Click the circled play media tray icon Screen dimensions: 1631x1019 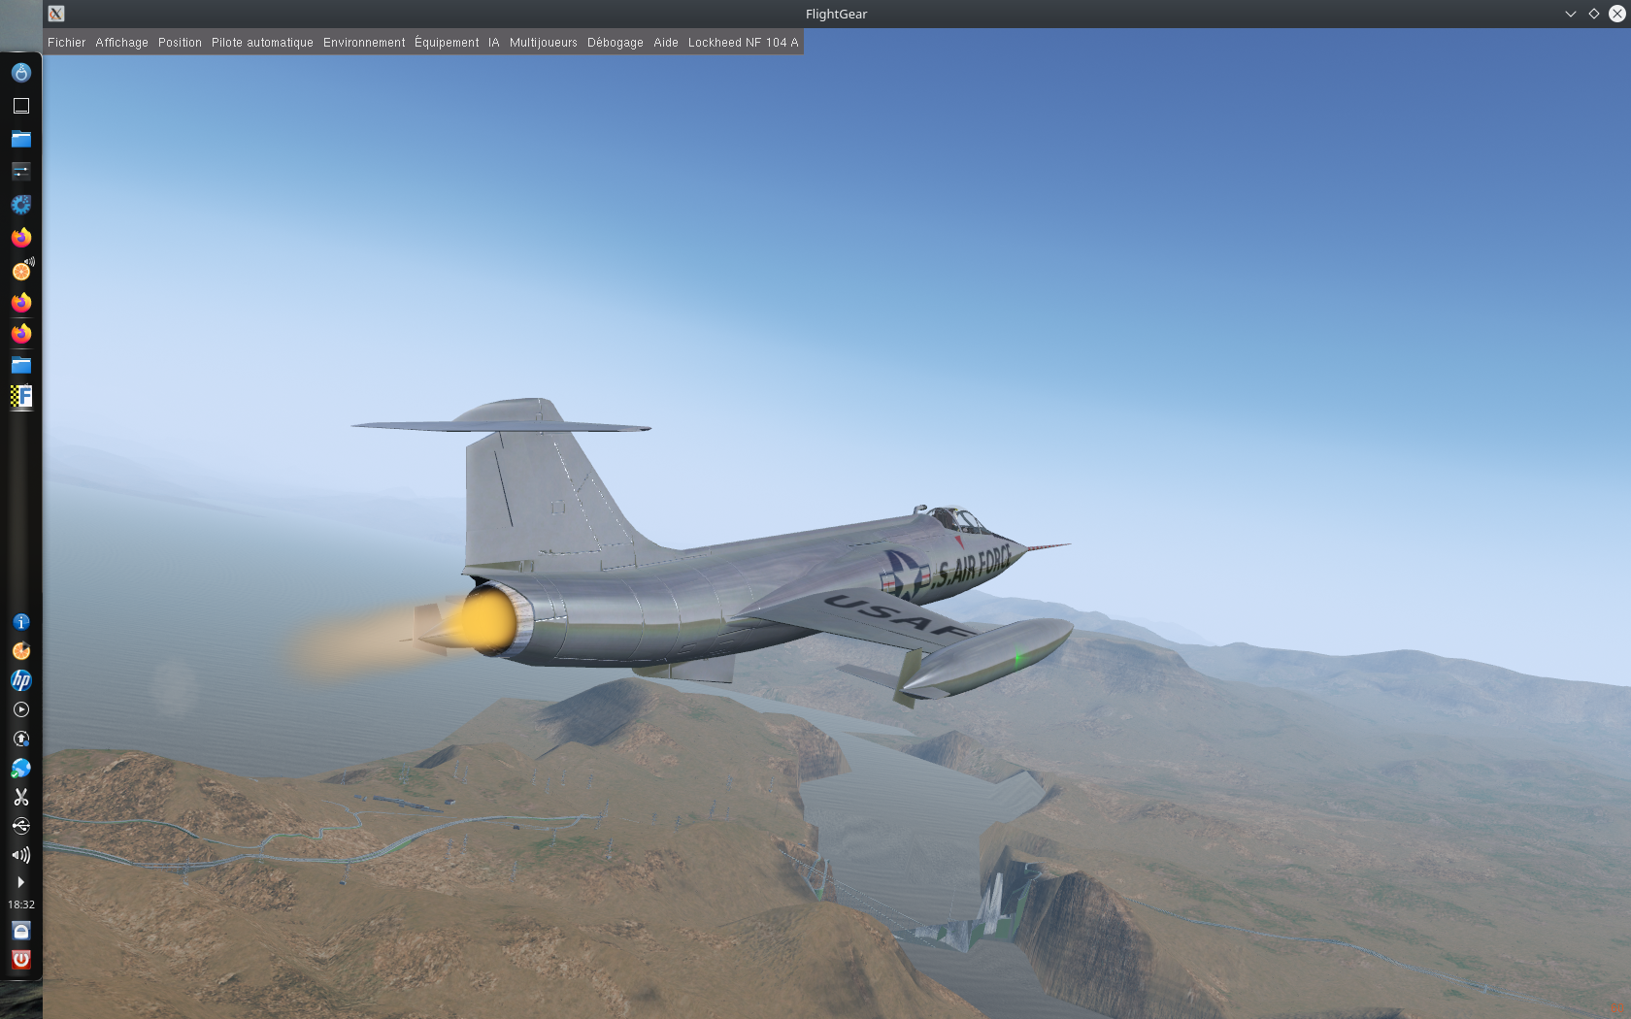point(21,709)
